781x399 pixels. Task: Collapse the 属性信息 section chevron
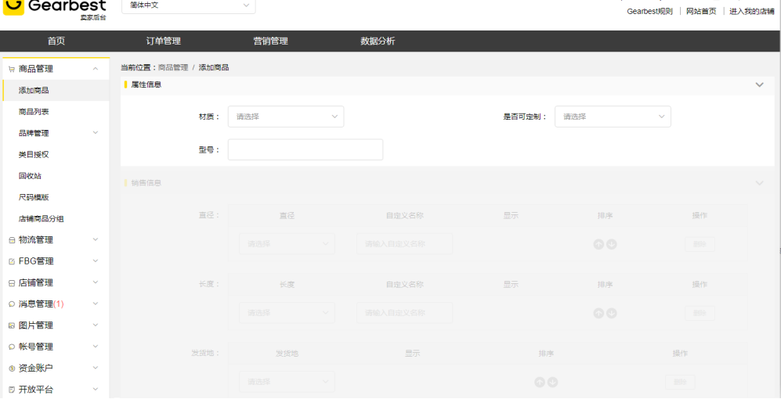[x=759, y=84]
